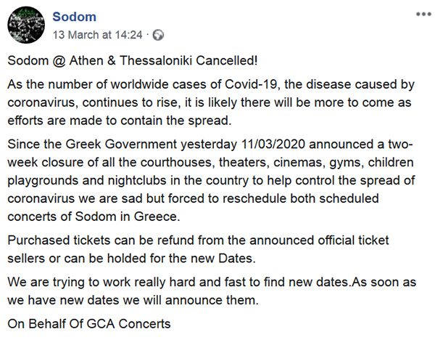This screenshot has width=435, height=340.
Task: Click the globe public-privacy icon
Action: (158, 35)
